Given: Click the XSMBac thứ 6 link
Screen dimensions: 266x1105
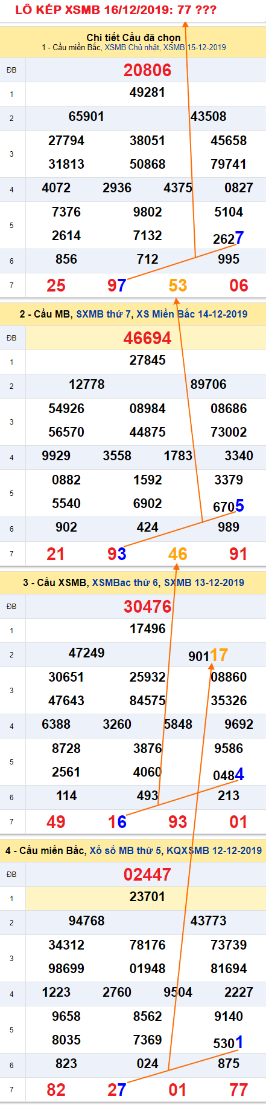Looking at the screenshot, I should point(125,582).
